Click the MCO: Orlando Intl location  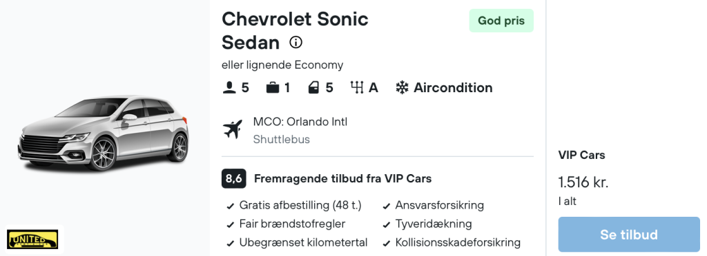point(300,122)
